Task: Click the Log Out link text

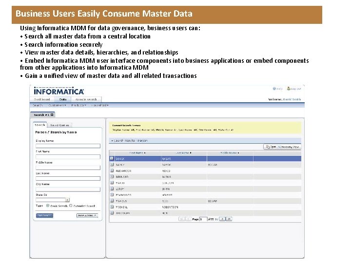Action: coord(296,89)
